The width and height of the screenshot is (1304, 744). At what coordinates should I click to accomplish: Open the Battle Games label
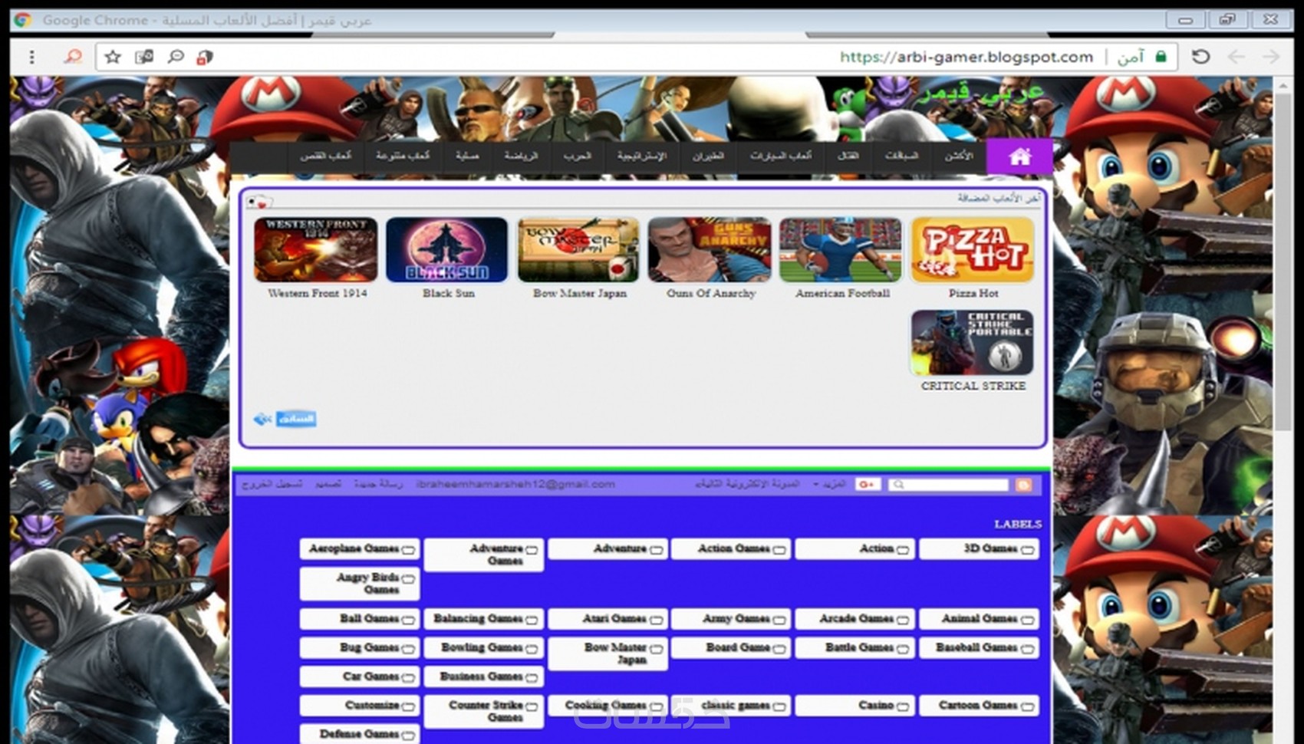855,647
